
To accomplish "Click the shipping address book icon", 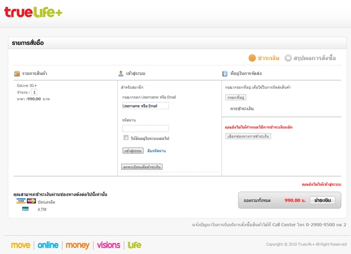I will click(x=225, y=74).
